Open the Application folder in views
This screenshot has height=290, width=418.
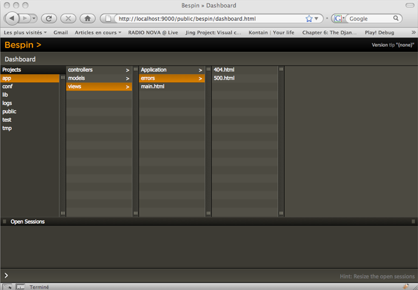pyautogui.click(x=171, y=70)
